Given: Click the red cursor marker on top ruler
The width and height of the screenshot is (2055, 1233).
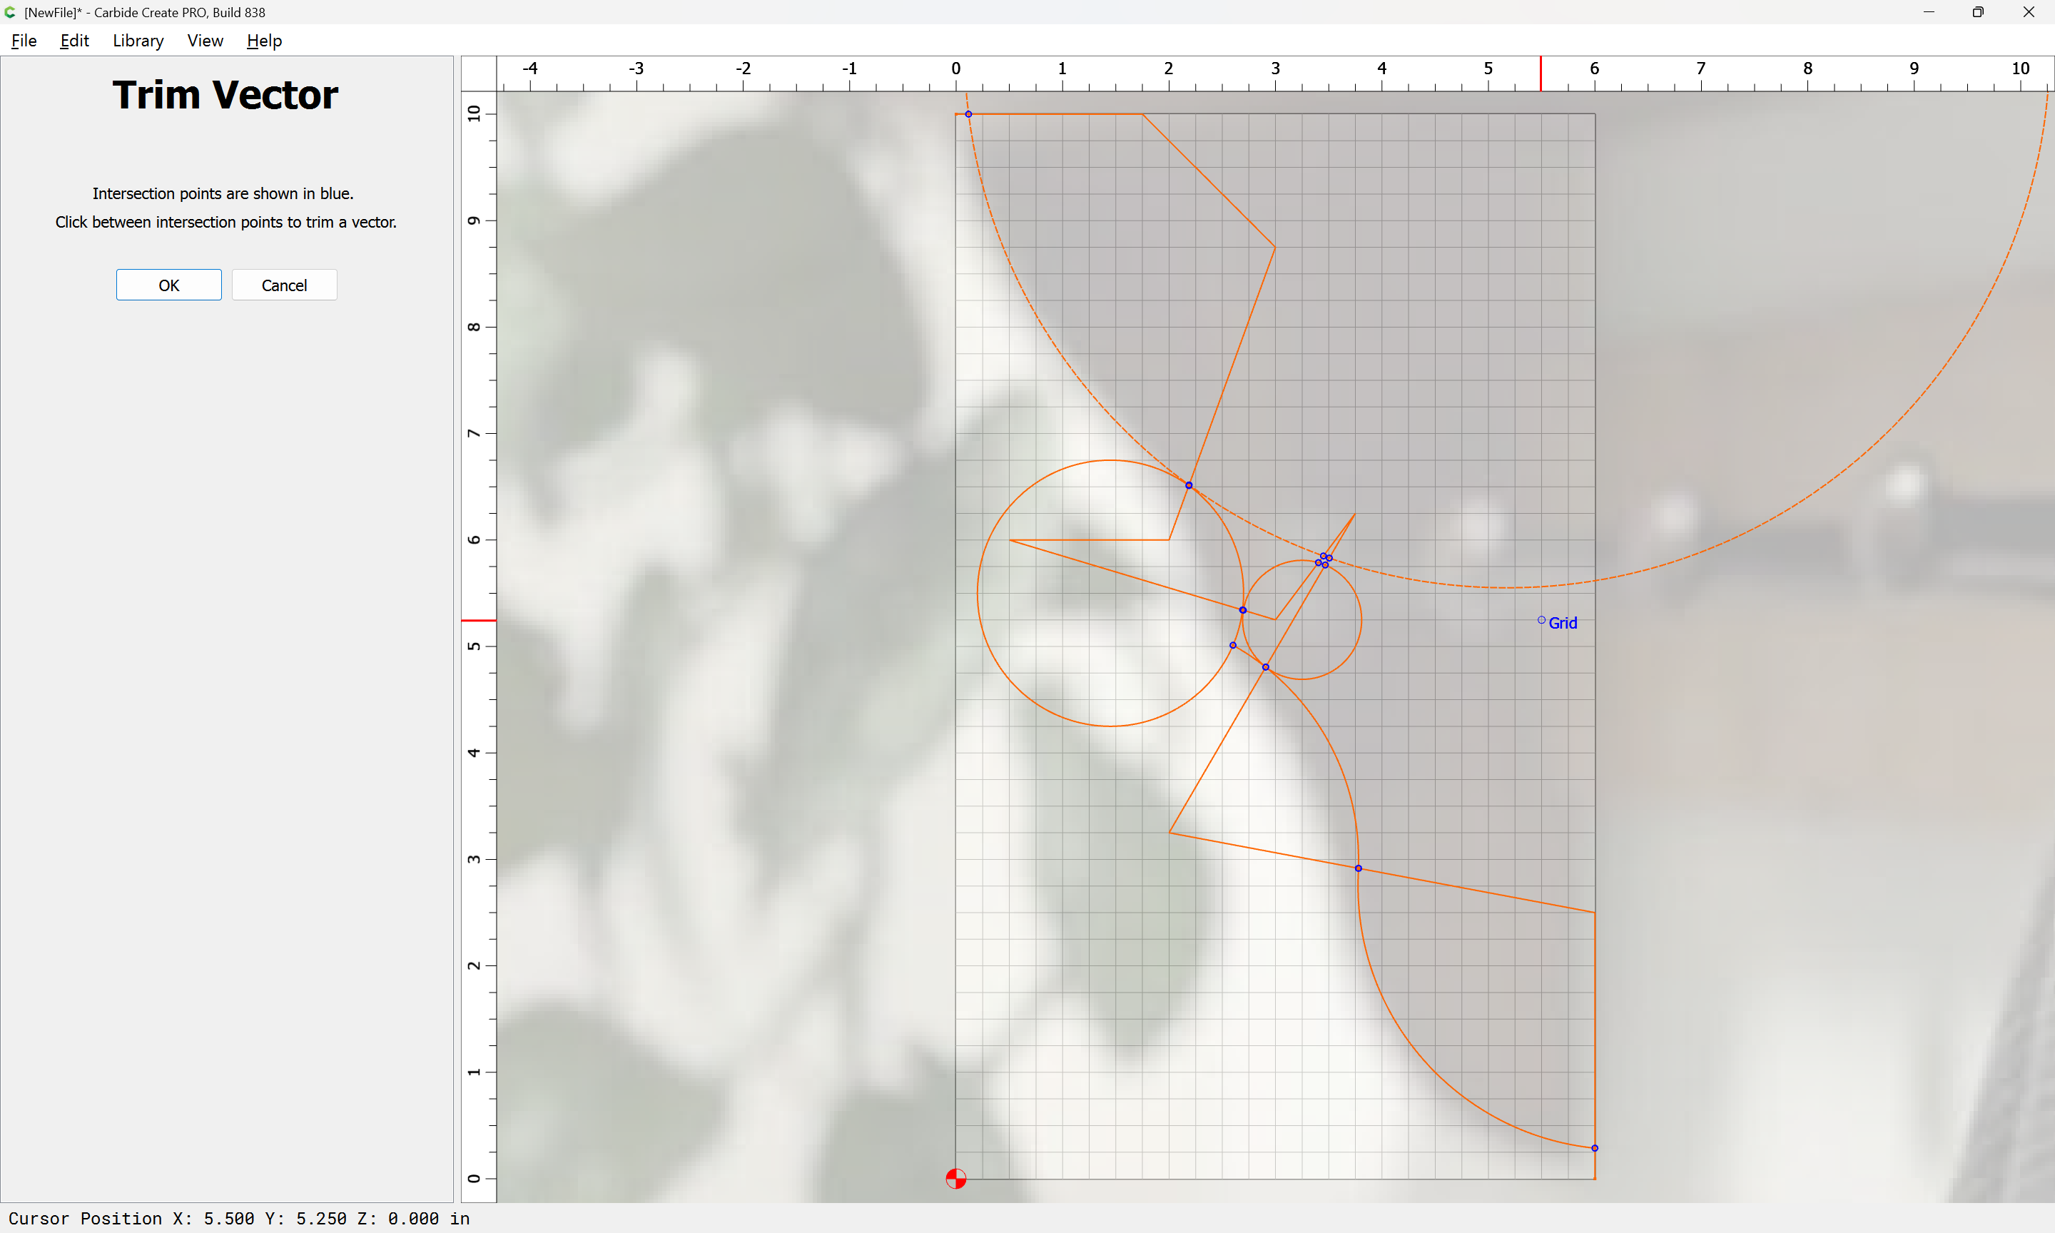Looking at the screenshot, I should coord(1541,74).
